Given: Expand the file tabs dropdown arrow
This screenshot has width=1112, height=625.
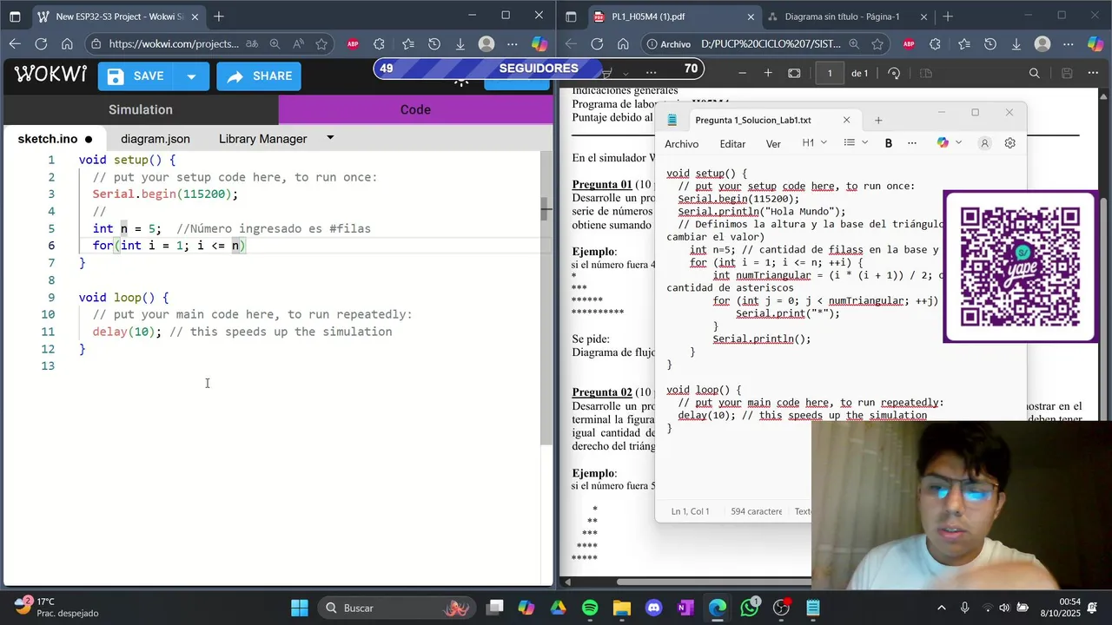Looking at the screenshot, I should coord(330,138).
